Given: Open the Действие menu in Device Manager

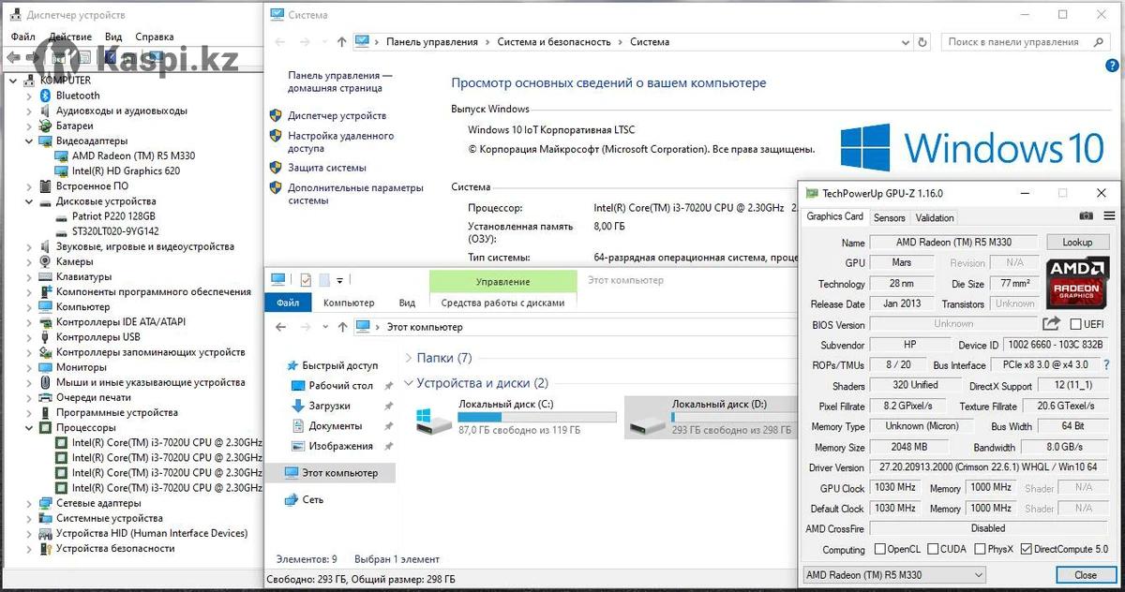Looking at the screenshot, I should pyautogui.click(x=70, y=37).
